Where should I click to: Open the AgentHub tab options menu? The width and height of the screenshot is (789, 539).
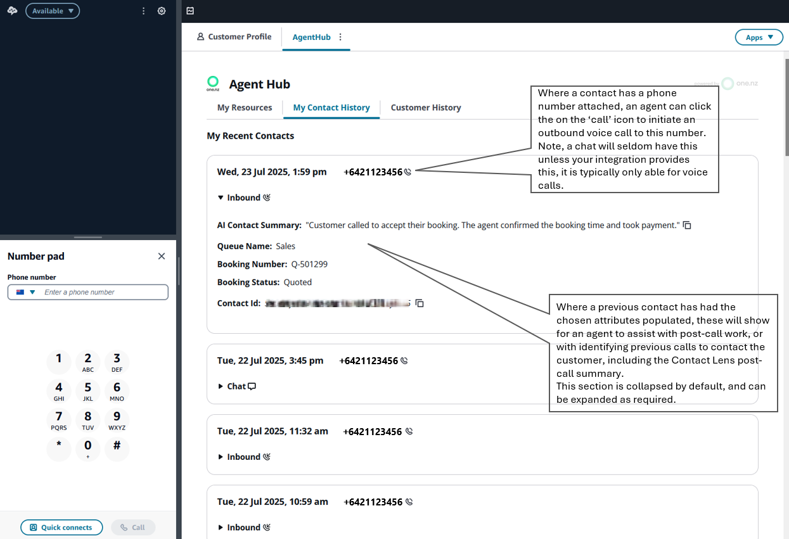click(340, 37)
